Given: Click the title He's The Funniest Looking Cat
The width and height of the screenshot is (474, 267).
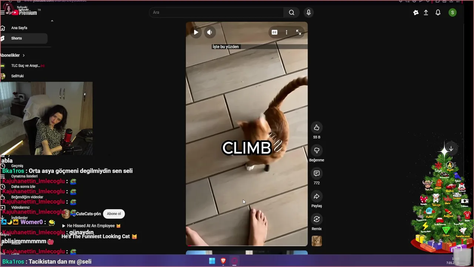Looking at the screenshot, I should point(99,236).
